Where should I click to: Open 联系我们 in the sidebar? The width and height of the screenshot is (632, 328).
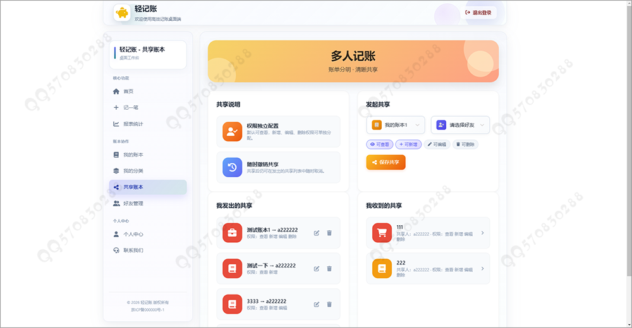point(148,250)
